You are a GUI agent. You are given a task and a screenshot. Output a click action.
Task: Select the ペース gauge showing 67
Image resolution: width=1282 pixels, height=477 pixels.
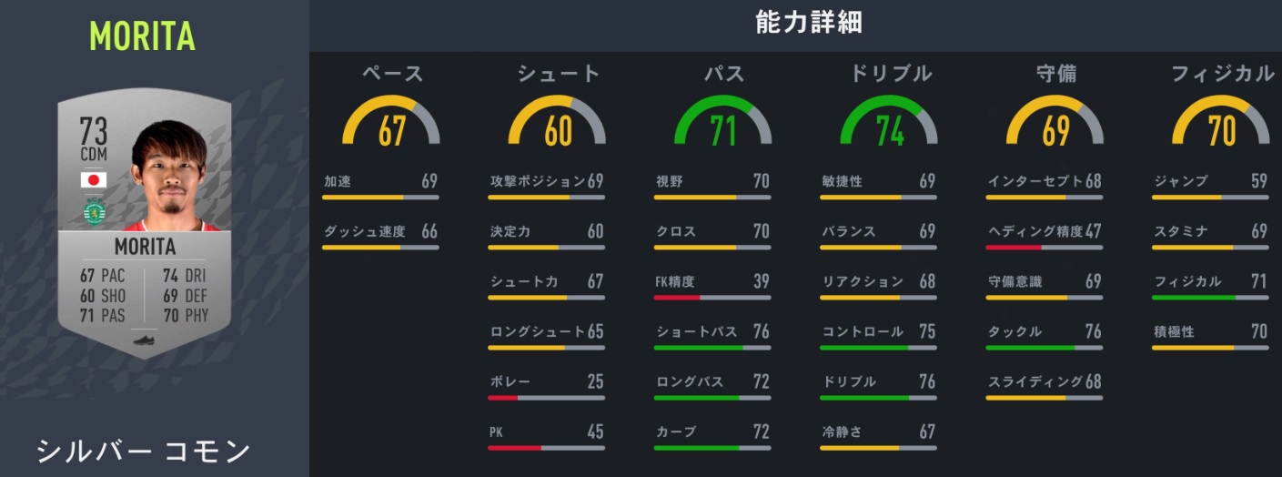click(391, 125)
